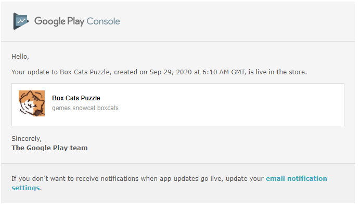Viewport: 360px width, 211px height.
Task: Click the games.snowcat.boxcats package name
Action: pyautogui.click(x=85, y=108)
